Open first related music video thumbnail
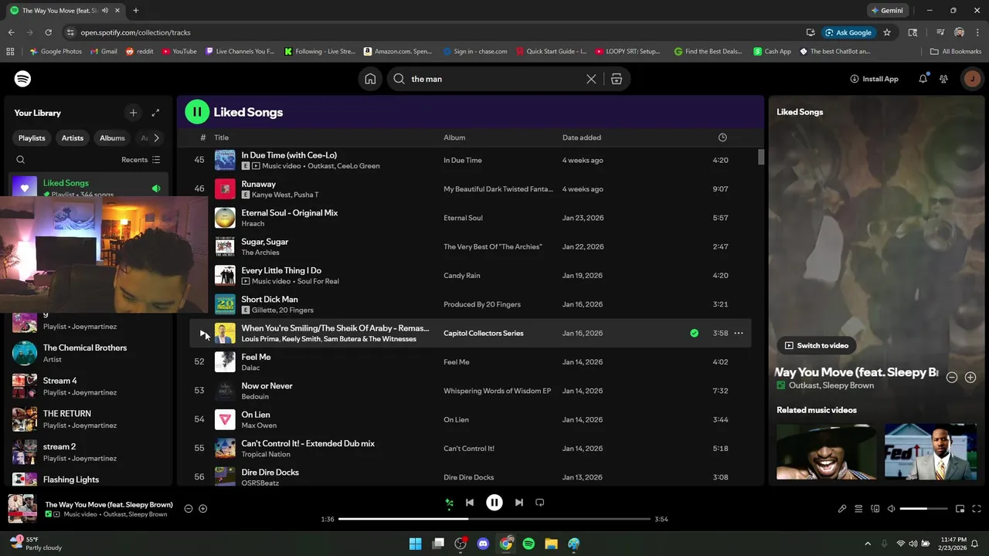 (827, 452)
